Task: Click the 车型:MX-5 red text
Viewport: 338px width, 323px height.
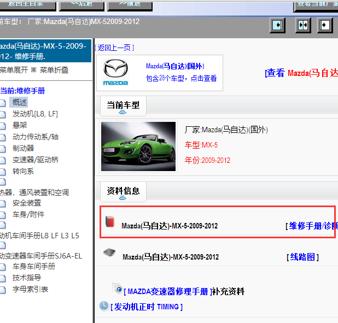Action: point(201,145)
